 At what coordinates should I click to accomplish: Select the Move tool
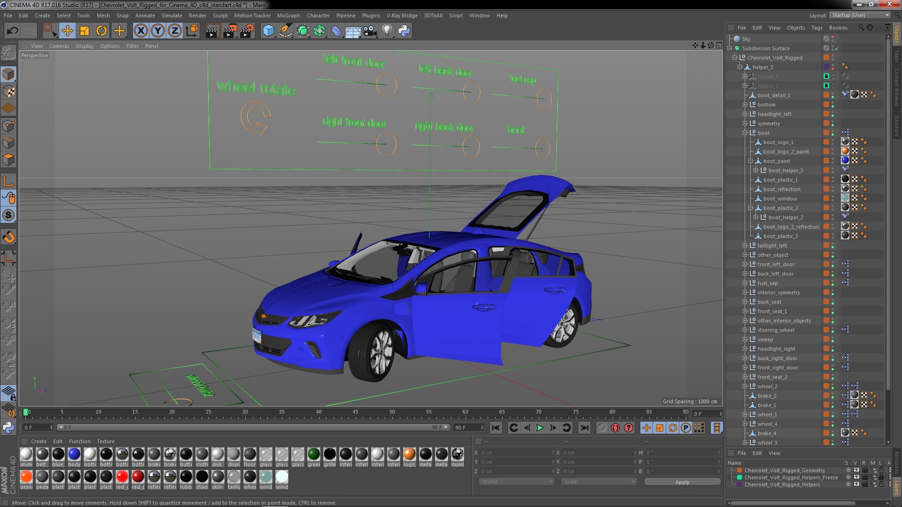click(x=67, y=31)
